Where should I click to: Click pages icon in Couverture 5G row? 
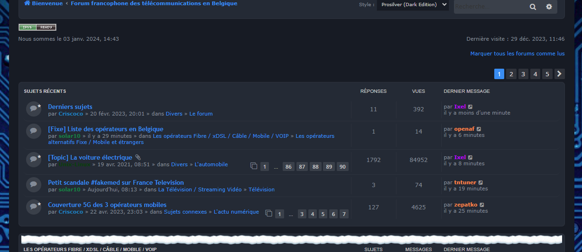(x=269, y=214)
